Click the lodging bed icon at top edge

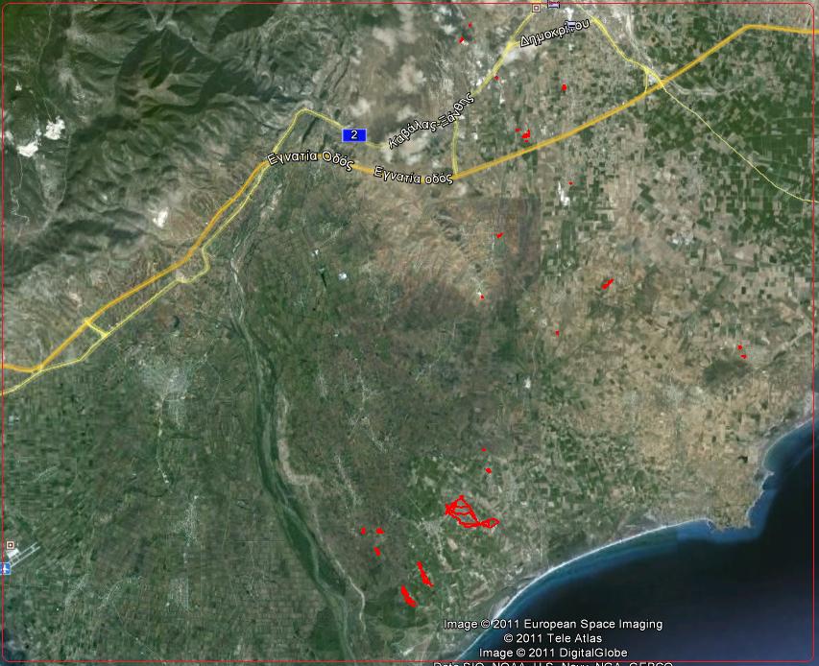(553, 5)
